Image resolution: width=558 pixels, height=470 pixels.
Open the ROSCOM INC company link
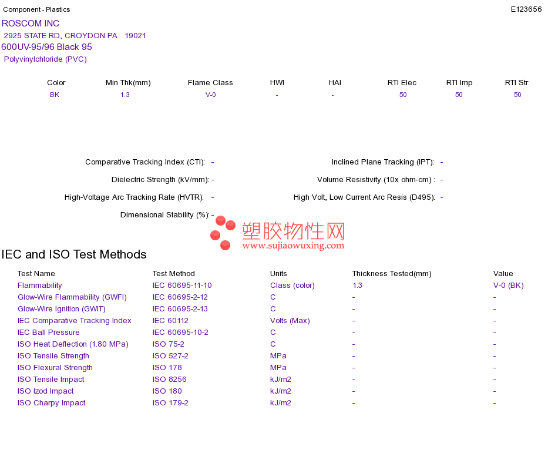pos(31,23)
